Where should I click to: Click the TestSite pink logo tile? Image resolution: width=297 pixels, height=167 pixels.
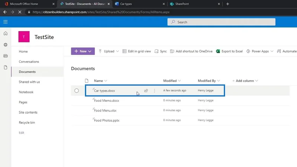pos(24,37)
